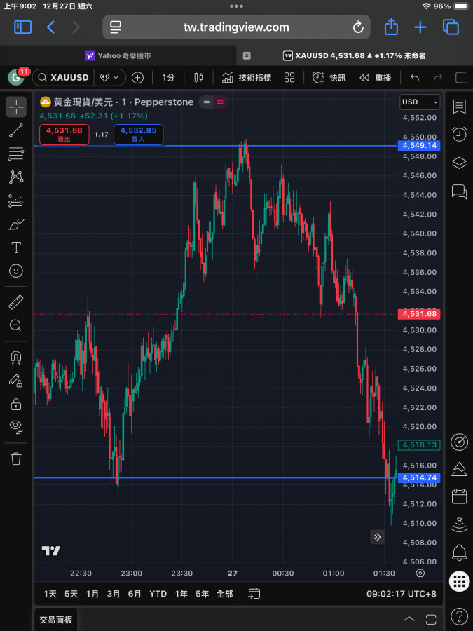Viewport: 473px width, 631px height.
Task: Open the XABCD pattern tools
Action: (x=16, y=177)
